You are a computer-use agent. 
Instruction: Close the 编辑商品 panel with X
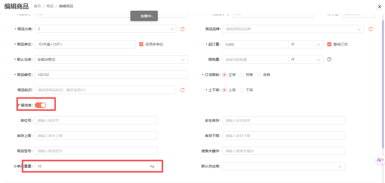380,7
